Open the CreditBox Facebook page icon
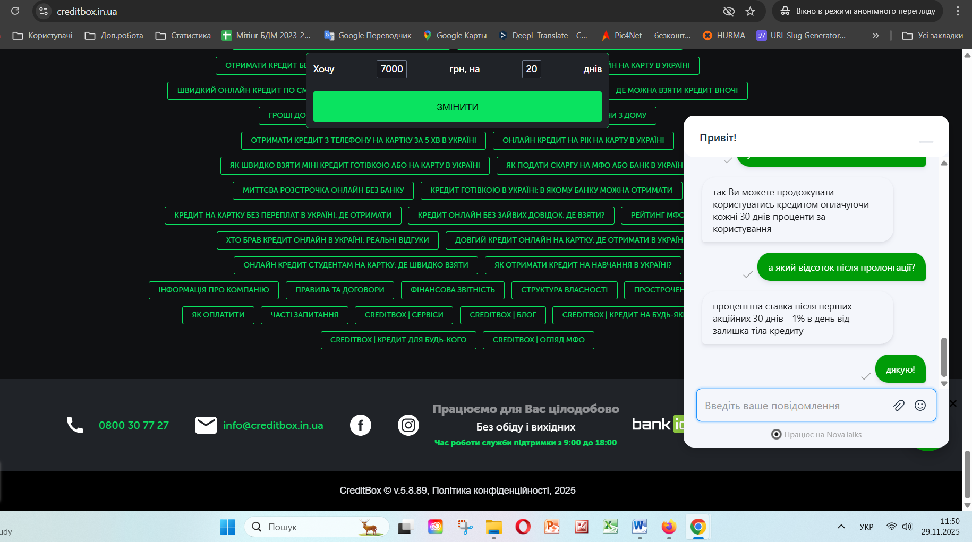 click(x=361, y=425)
